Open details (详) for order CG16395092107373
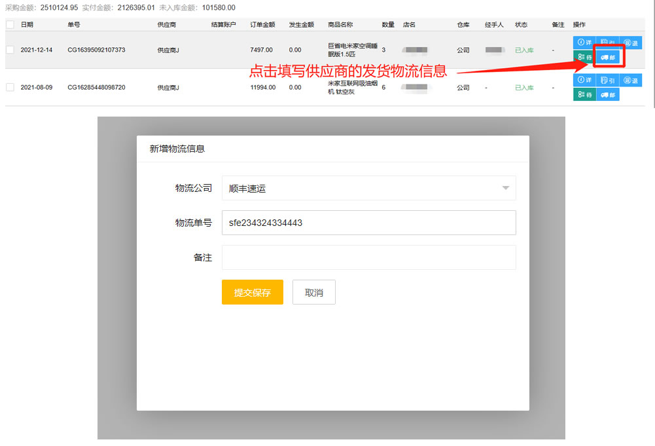655x446 pixels. (x=584, y=43)
